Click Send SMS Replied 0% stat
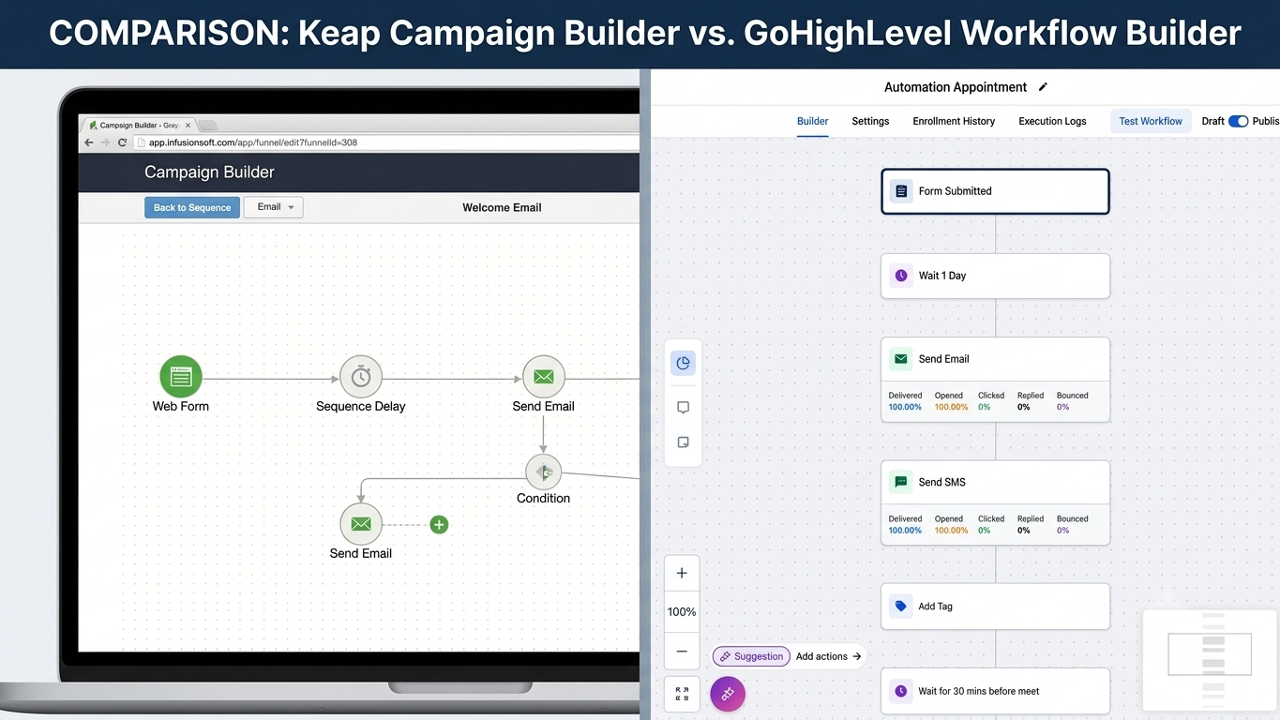The width and height of the screenshot is (1280, 720). tap(1031, 524)
